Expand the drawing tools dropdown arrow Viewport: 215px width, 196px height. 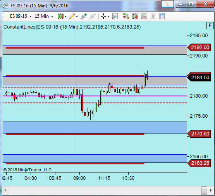(x=77, y=17)
